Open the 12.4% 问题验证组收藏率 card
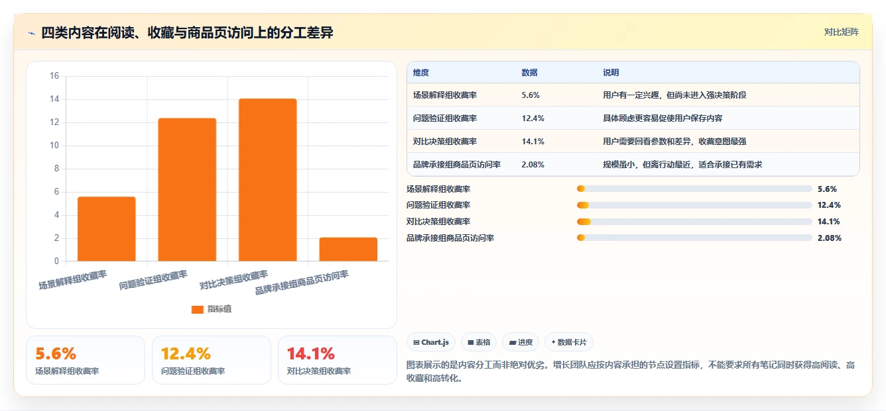 coord(212,360)
